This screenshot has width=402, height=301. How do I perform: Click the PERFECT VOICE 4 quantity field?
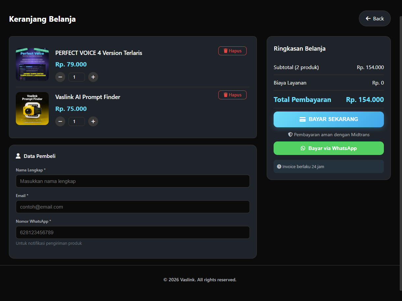coord(77,77)
